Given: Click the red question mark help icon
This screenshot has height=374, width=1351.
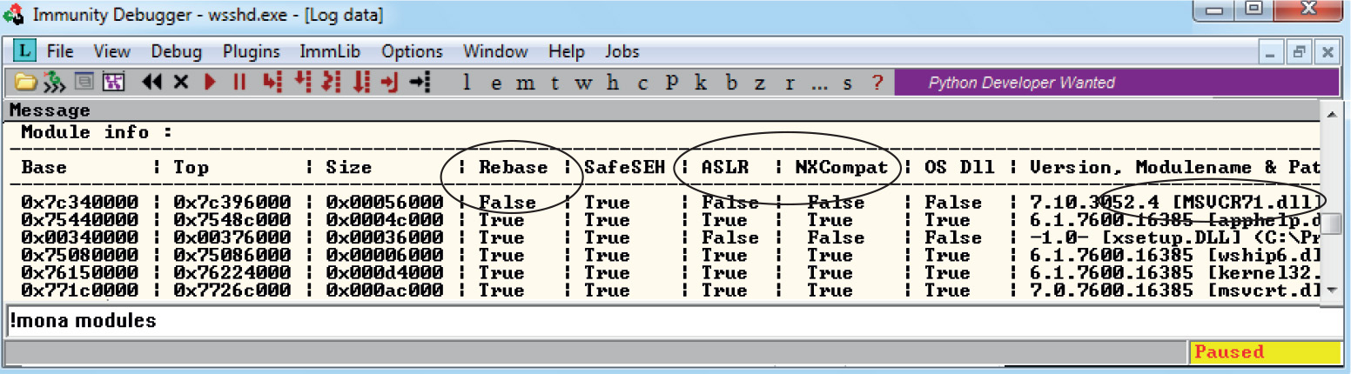Looking at the screenshot, I should (877, 83).
